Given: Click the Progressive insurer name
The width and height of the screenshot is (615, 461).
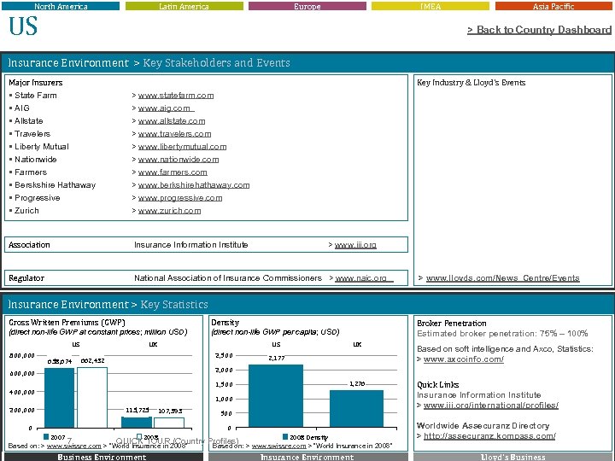Looking at the screenshot, I should (38, 198).
